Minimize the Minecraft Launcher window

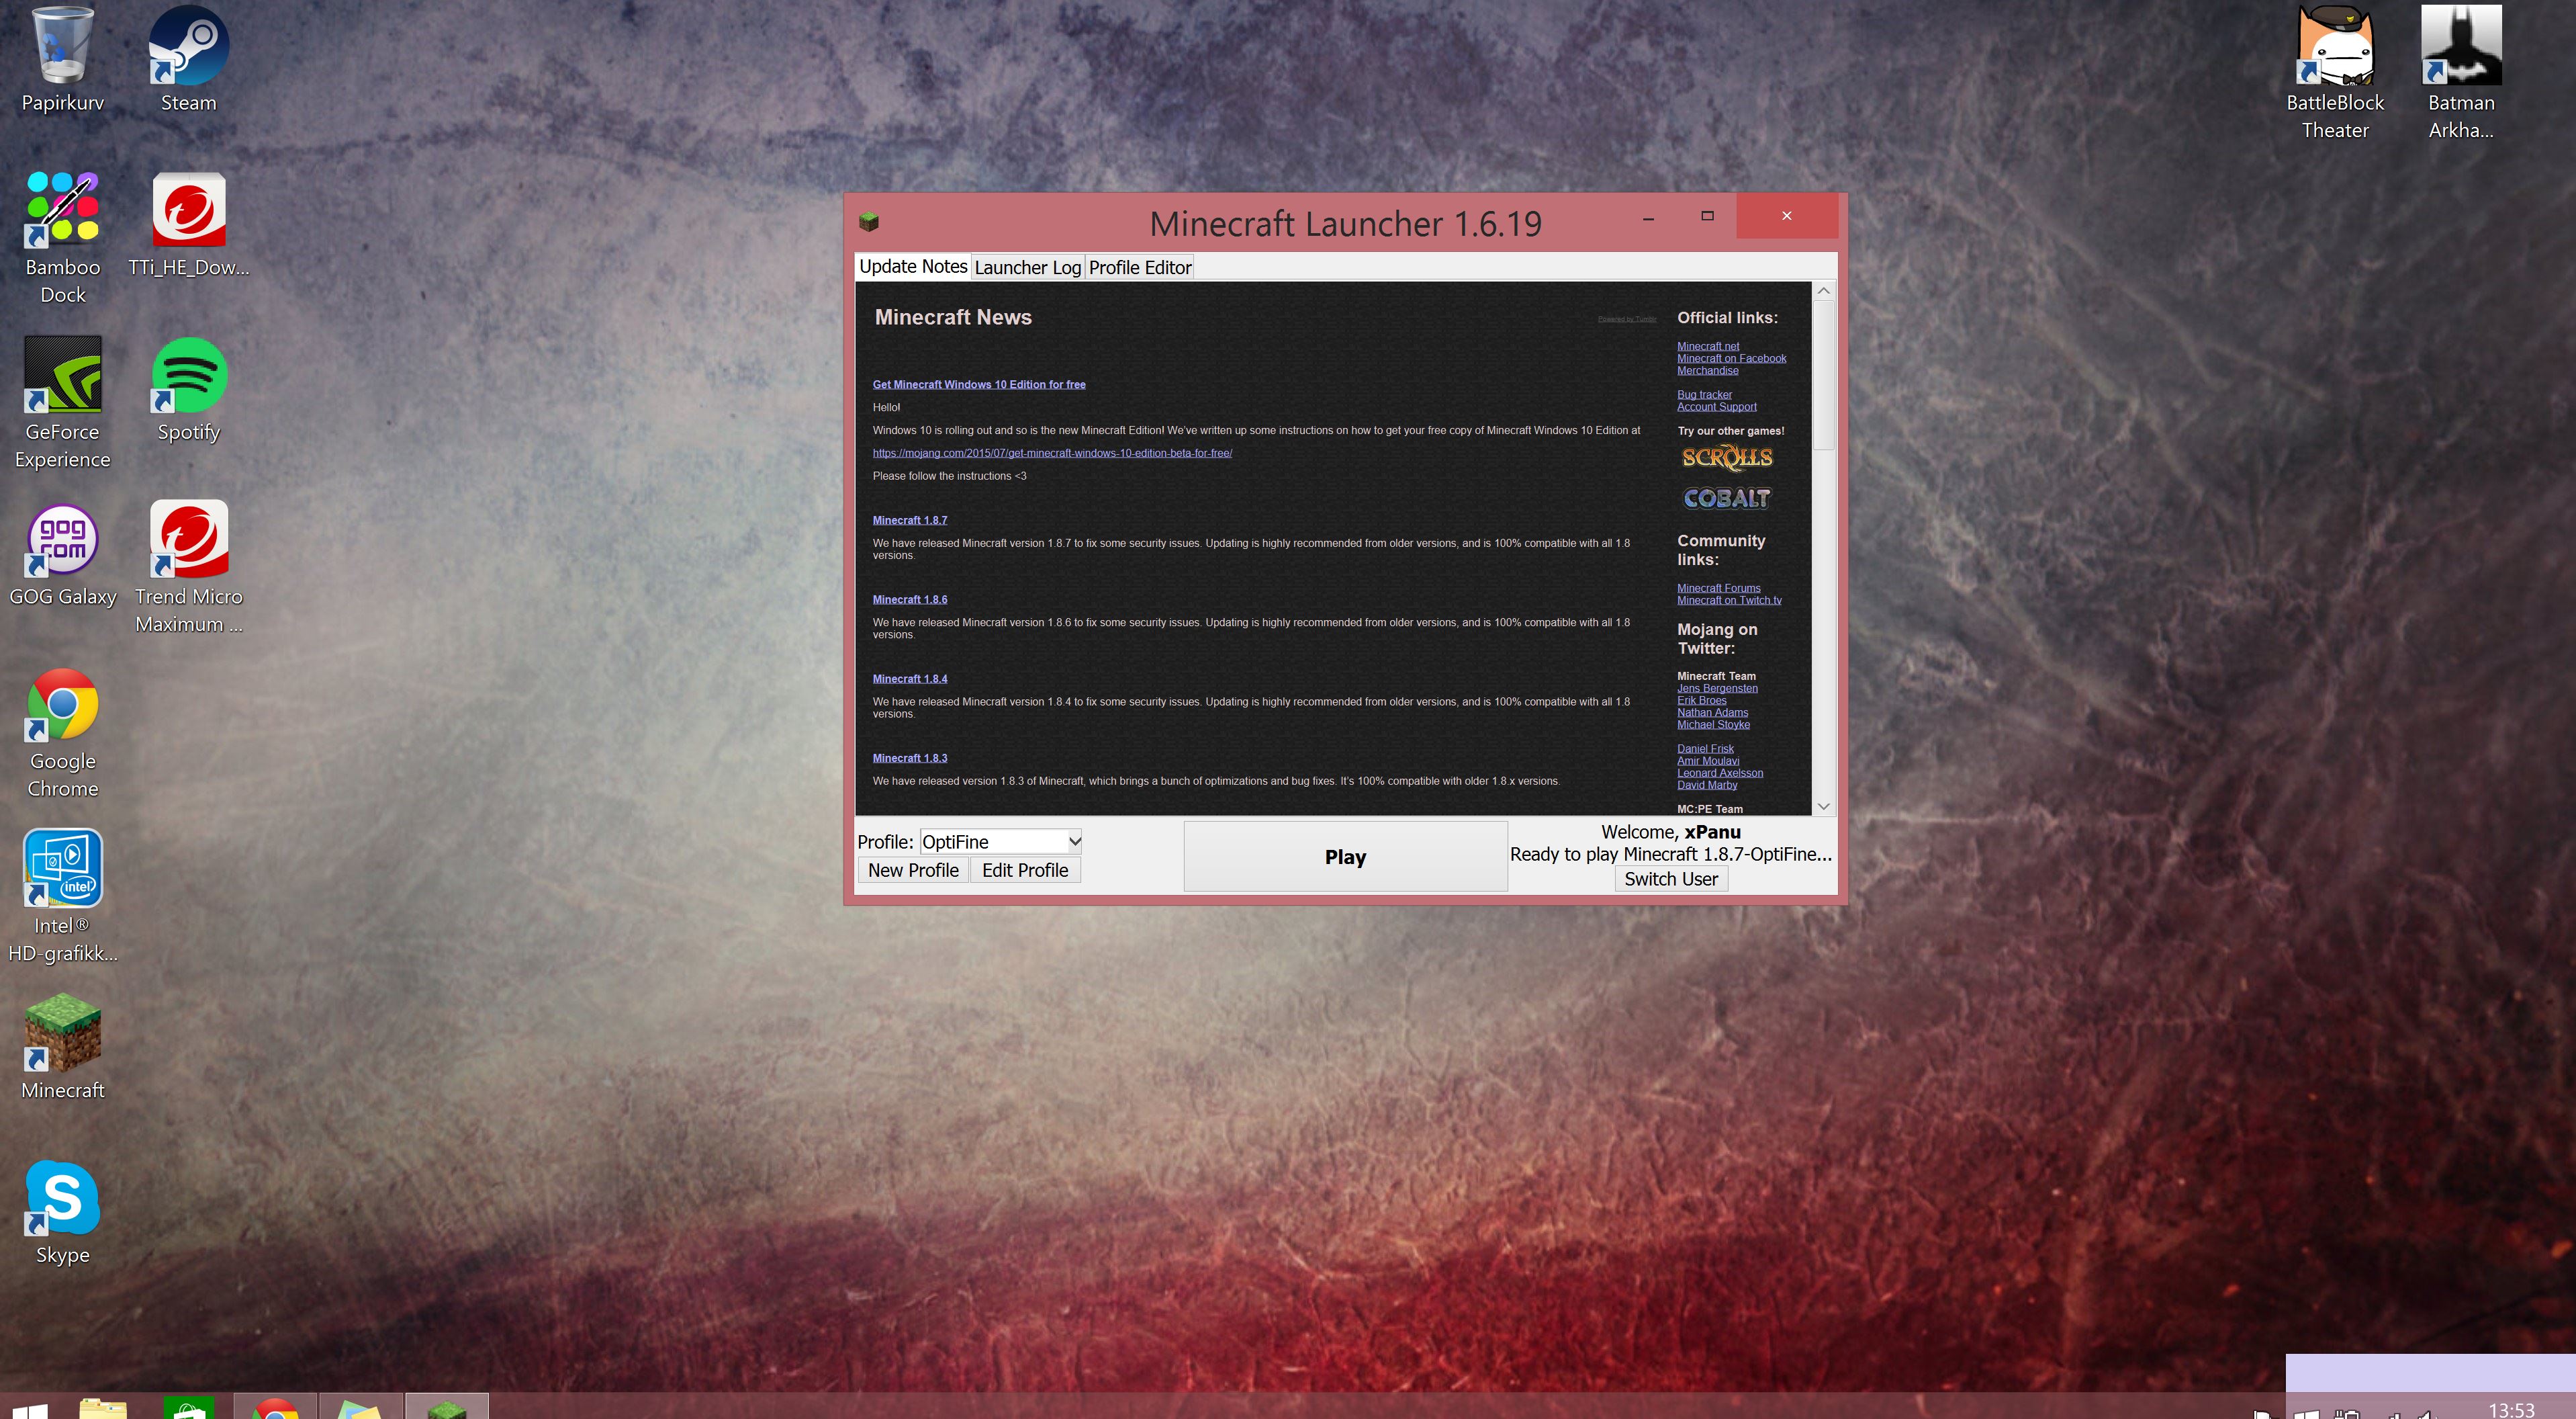click(1648, 216)
